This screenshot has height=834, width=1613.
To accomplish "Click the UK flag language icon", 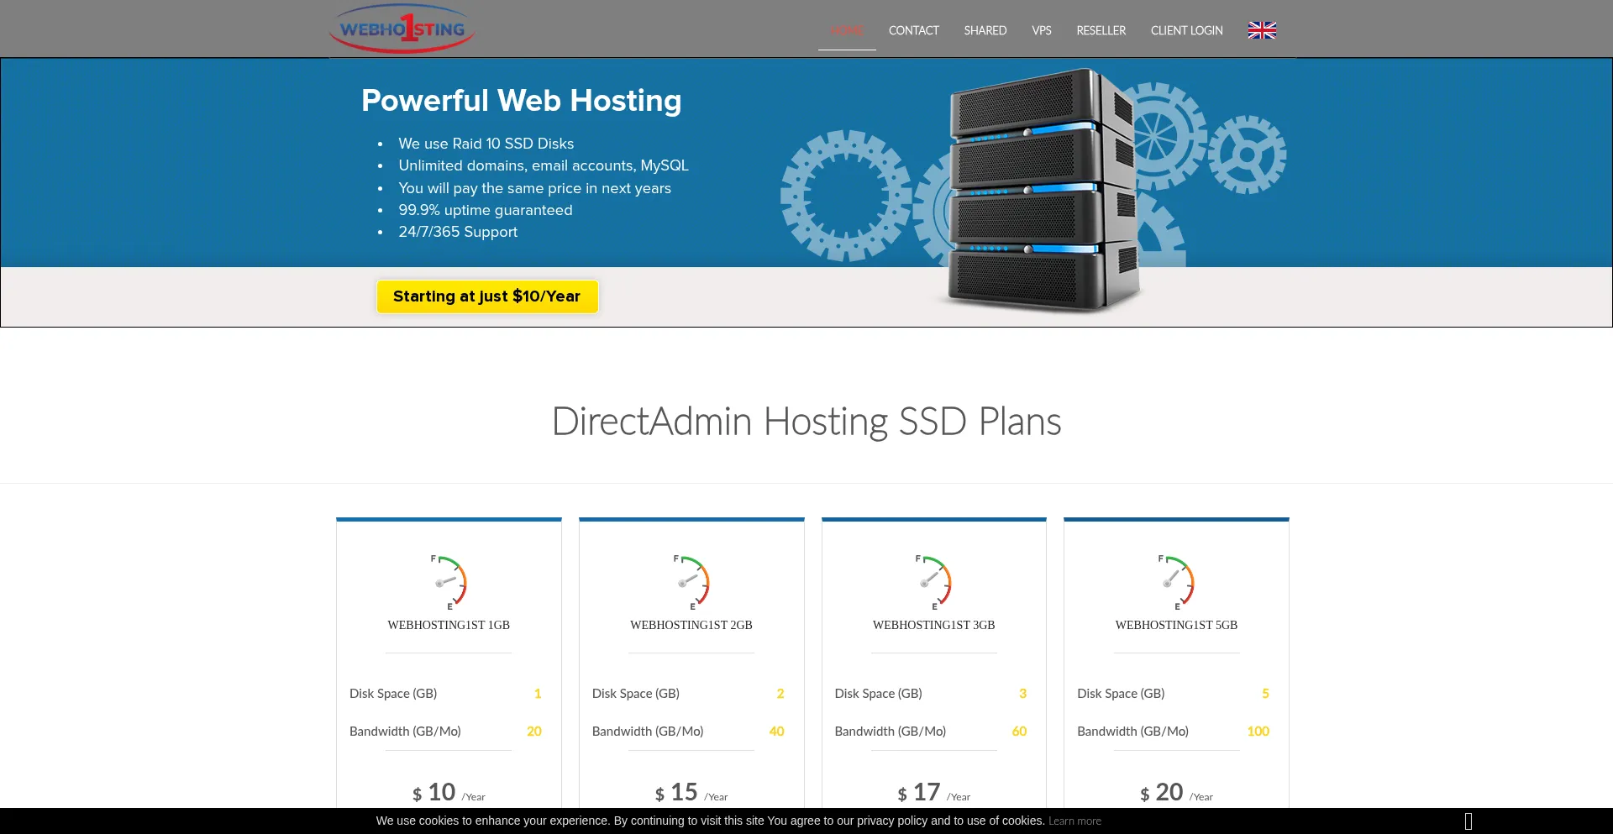I will (1261, 30).
